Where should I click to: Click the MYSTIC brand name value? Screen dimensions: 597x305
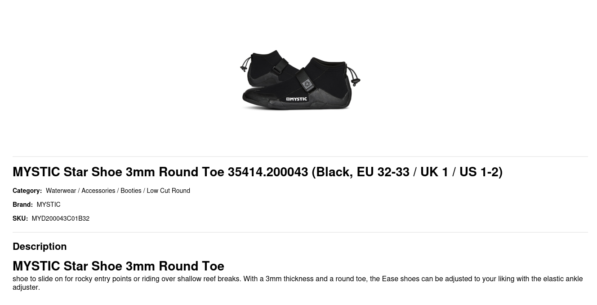click(x=49, y=205)
